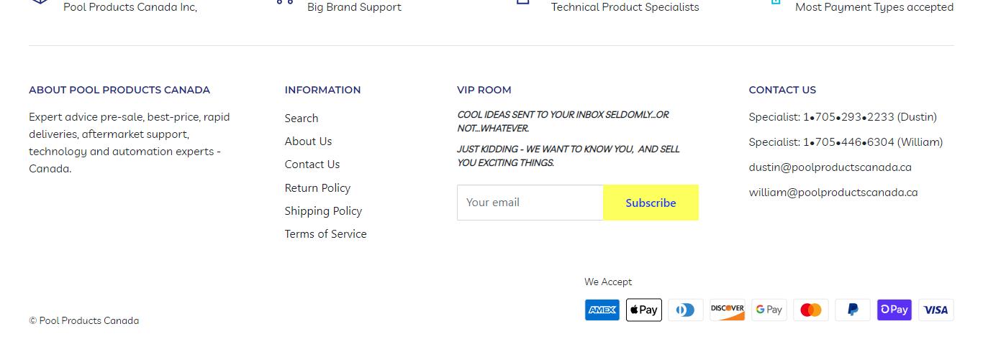The image size is (983, 357).
Task: Email dustin@poolproductscanada.ca
Action: 830,167
